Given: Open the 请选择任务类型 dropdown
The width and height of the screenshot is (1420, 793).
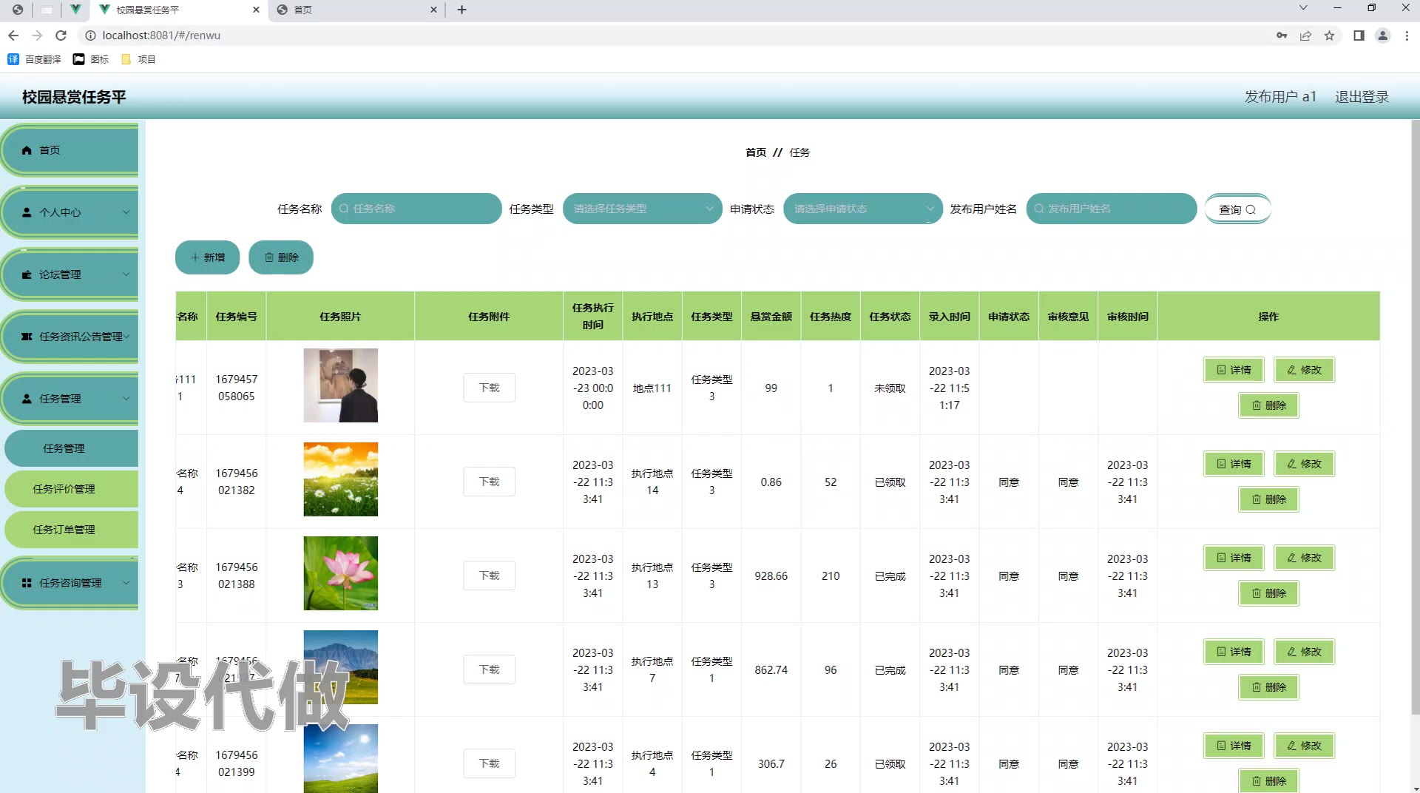Looking at the screenshot, I should (641, 209).
